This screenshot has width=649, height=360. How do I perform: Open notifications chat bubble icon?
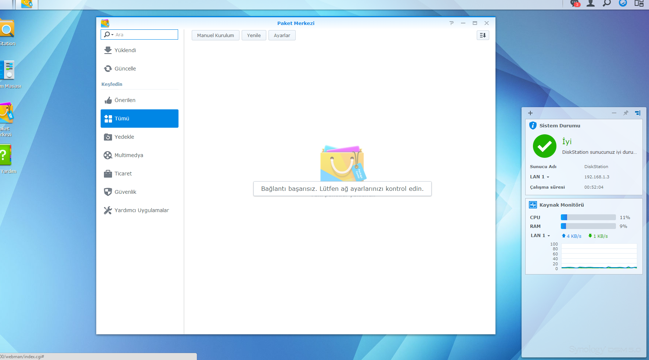tap(574, 4)
